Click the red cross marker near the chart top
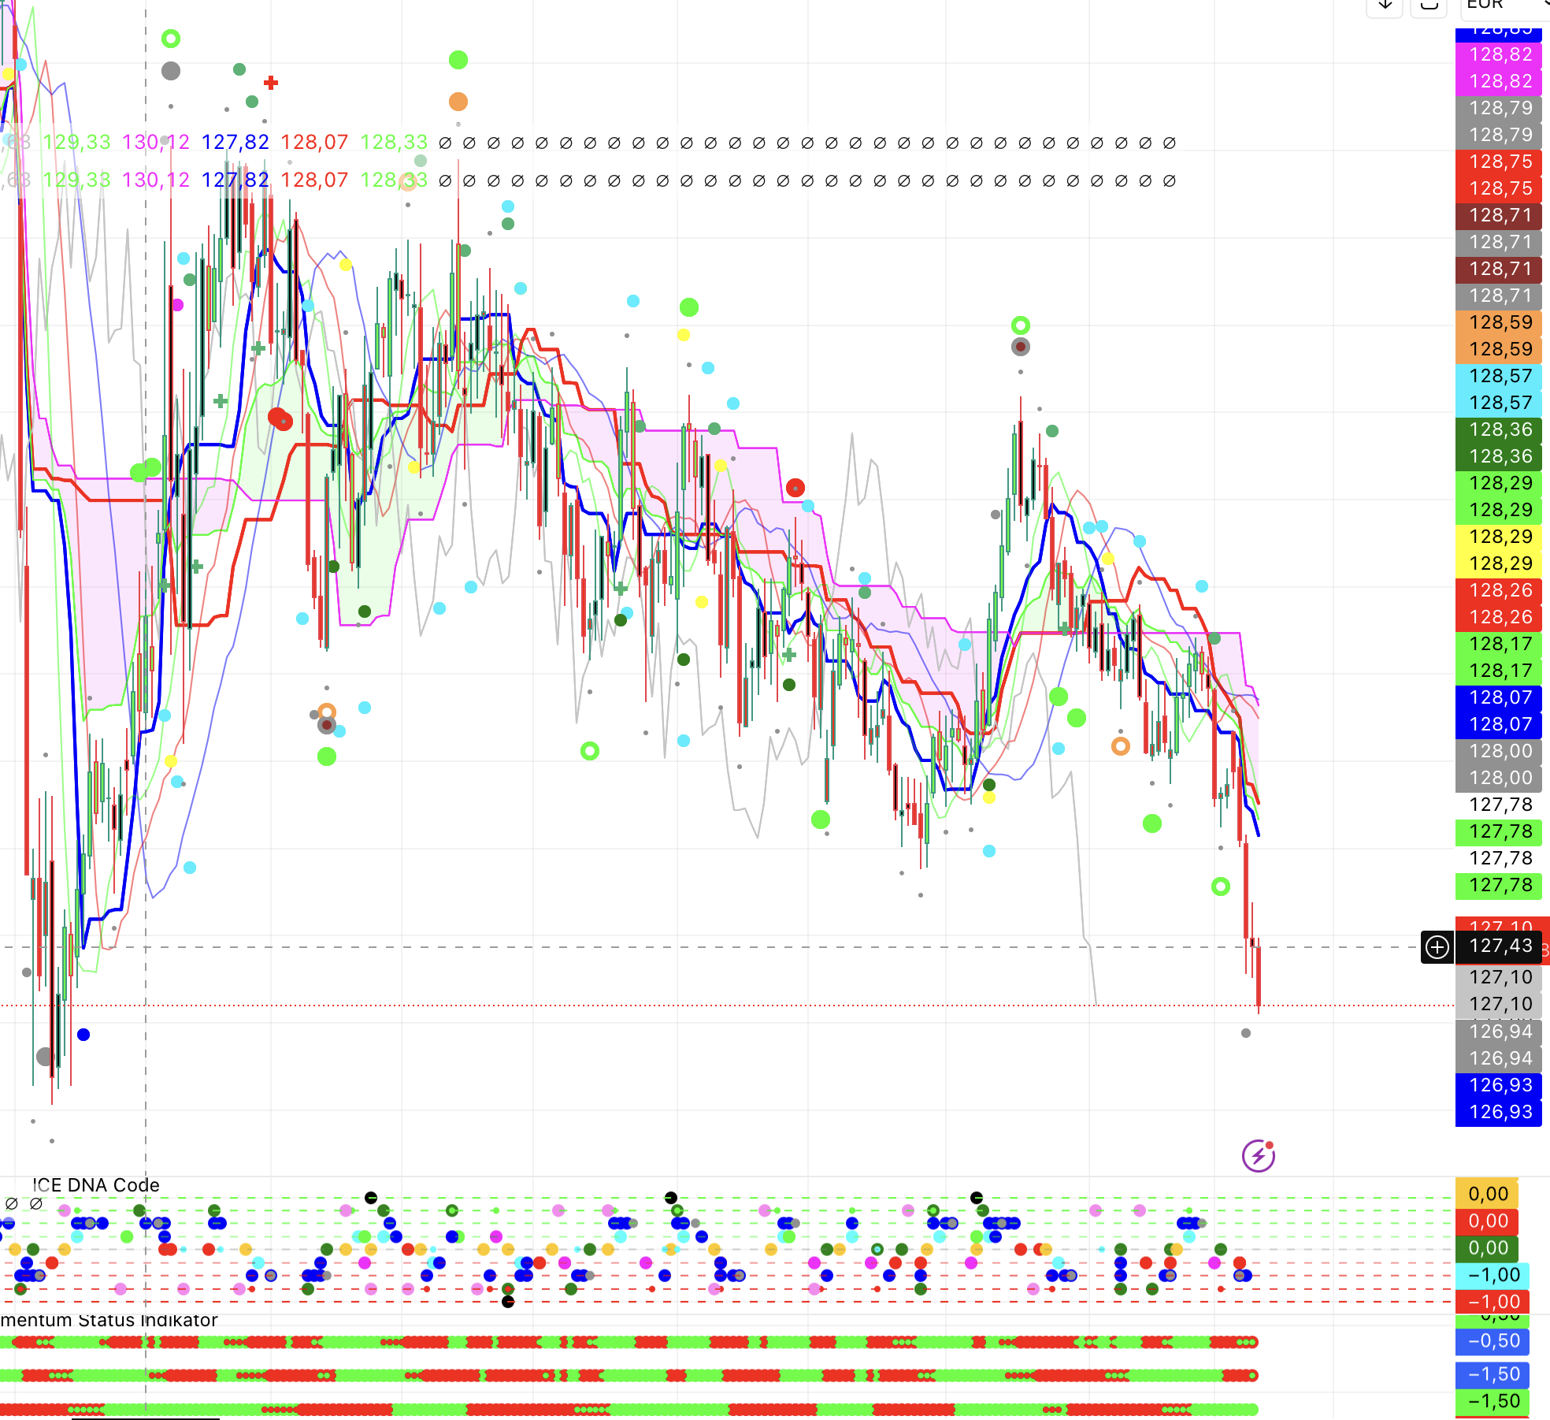This screenshot has width=1550, height=1420. point(271,83)
